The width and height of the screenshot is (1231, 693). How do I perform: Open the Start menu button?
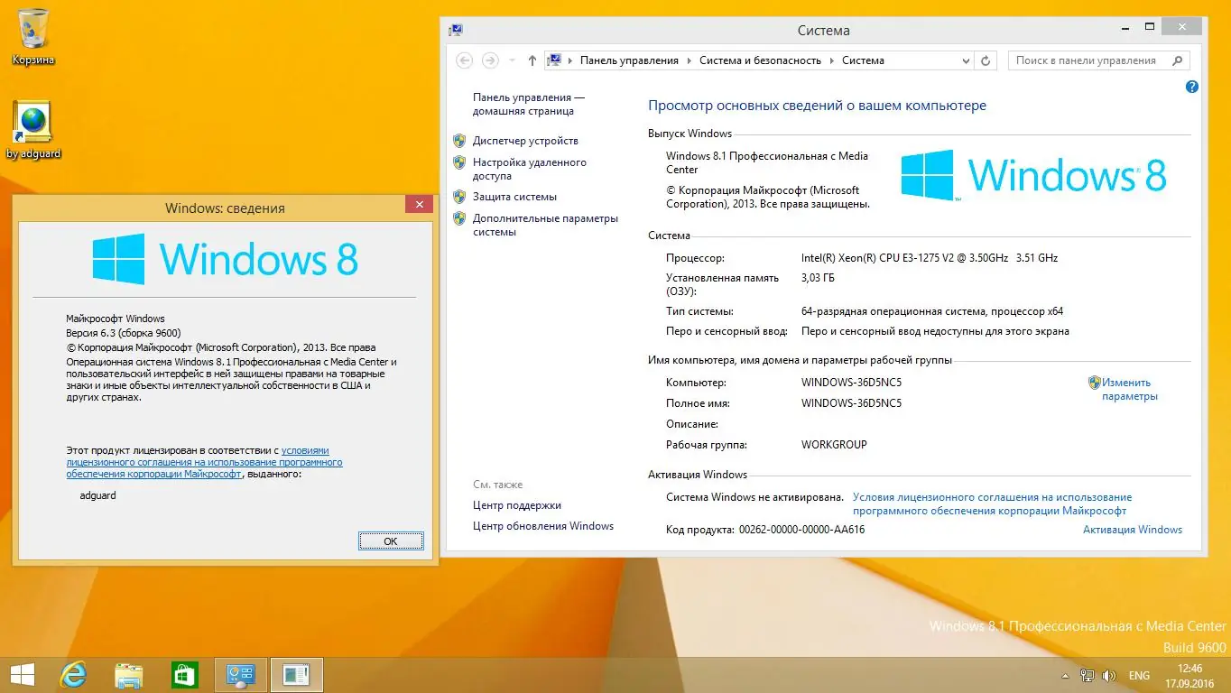point(23,675)
